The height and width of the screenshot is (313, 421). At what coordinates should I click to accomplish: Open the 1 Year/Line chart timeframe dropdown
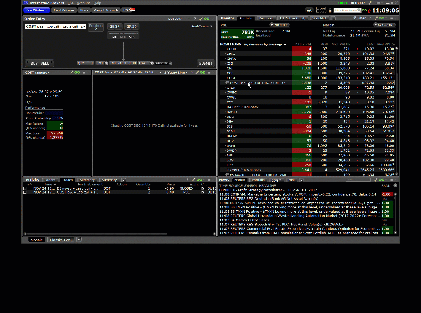176,72
